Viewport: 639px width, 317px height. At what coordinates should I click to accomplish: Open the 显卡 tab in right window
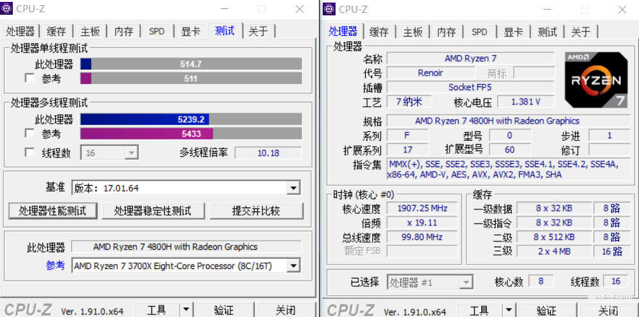(x=513, y=31)
